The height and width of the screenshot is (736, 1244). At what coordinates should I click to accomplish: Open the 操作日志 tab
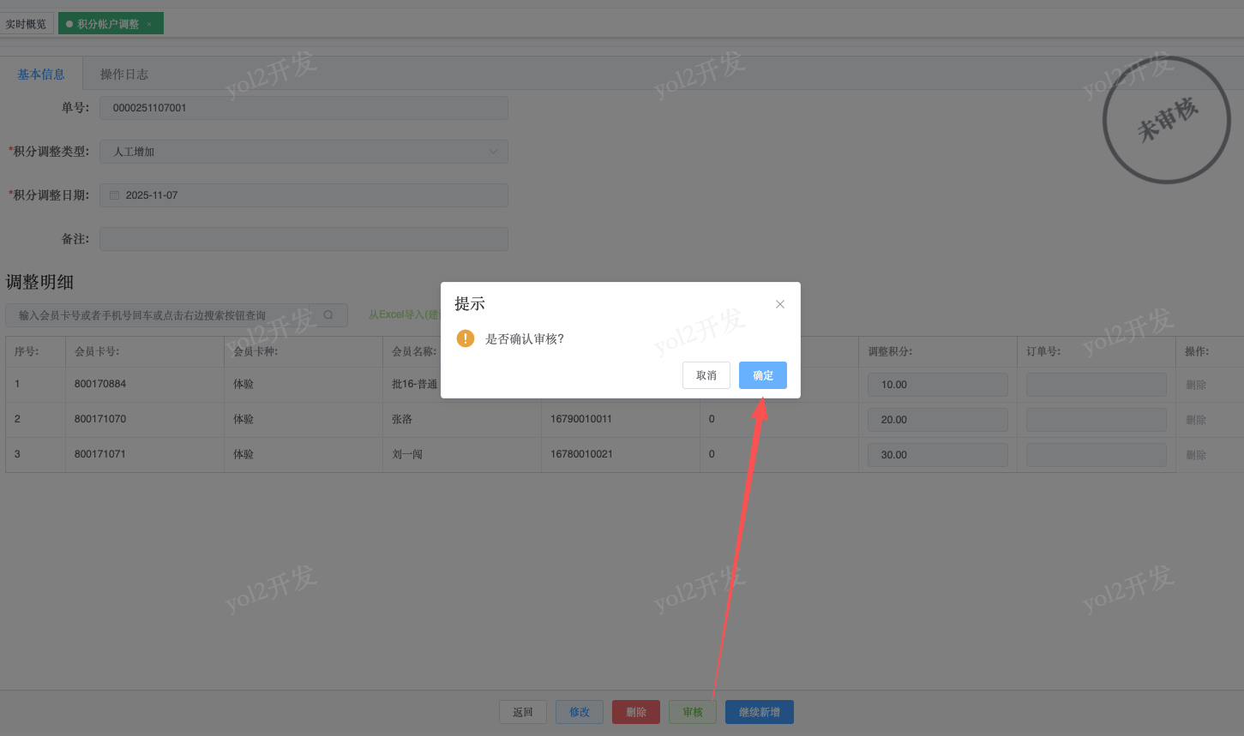coord(124,75)
